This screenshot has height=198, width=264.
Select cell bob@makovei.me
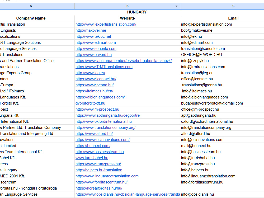(x=222, y=30)
